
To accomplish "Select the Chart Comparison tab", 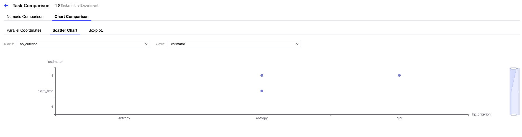I will click(71, 17).
